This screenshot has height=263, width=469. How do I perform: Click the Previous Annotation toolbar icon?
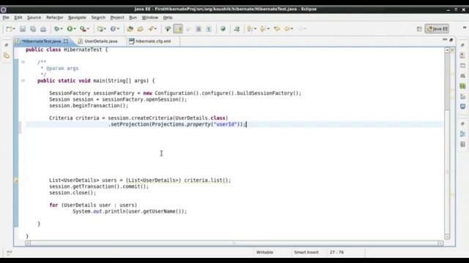[x=262, y=29]
